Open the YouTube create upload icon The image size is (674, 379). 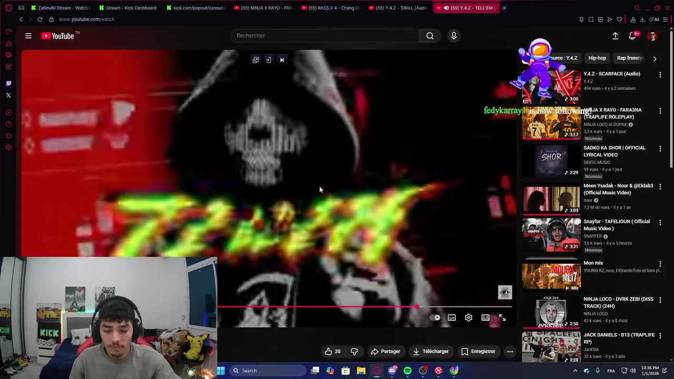tap(615, 36)
